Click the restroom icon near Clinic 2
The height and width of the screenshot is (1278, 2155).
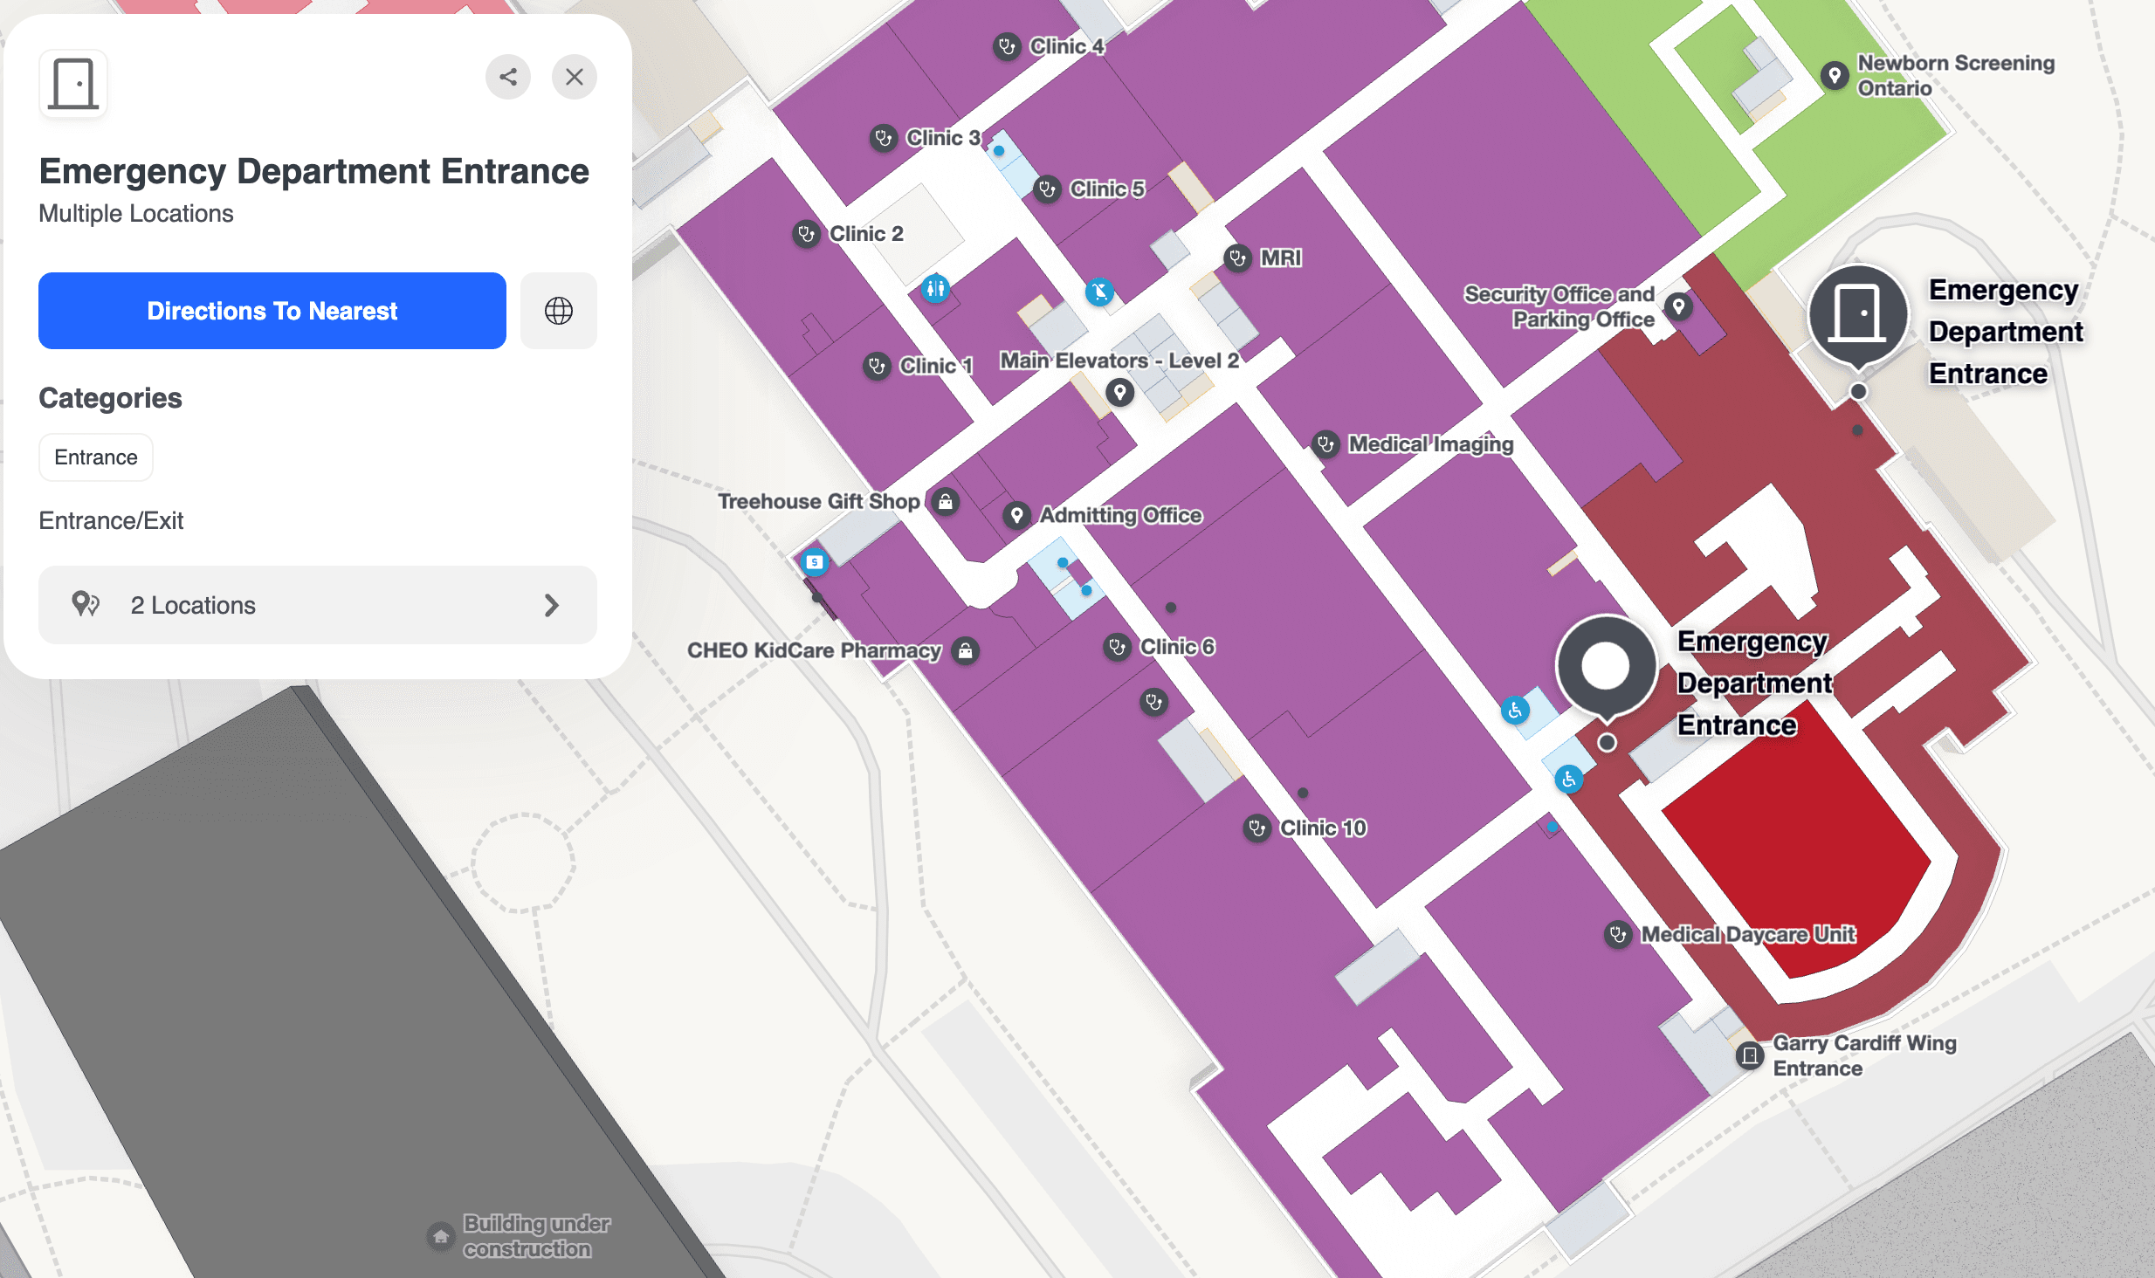(x=935, y=288)
